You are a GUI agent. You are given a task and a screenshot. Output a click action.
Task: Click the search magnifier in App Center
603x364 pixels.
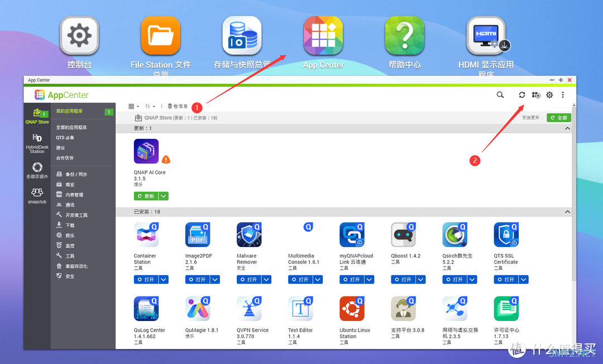(x=500, y=95)
